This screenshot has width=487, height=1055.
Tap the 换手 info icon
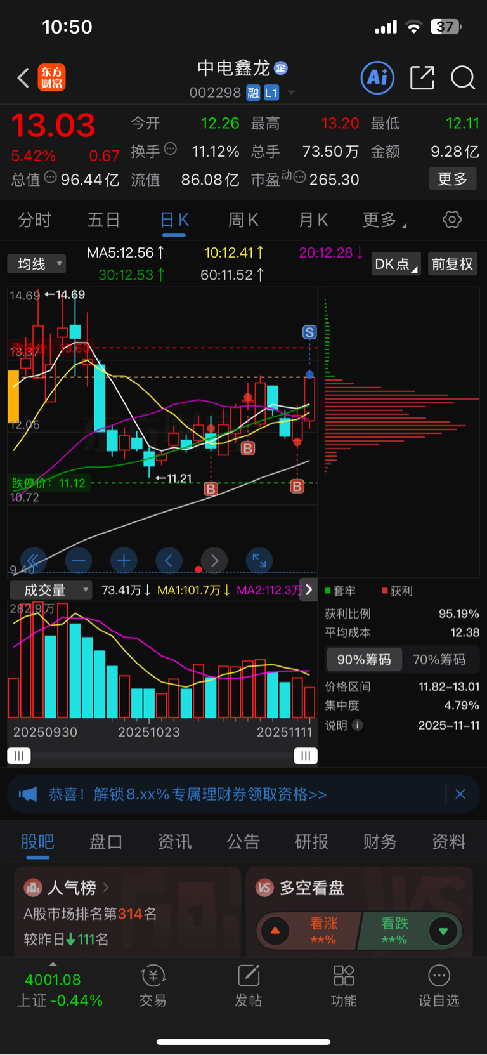pyautogui.click(x=170, y=149)
